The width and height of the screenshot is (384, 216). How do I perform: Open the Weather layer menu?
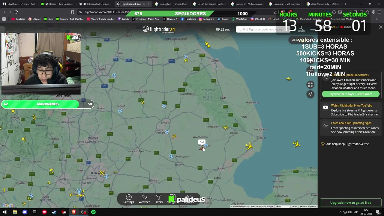pyautogui.click(x=144, y=199)
